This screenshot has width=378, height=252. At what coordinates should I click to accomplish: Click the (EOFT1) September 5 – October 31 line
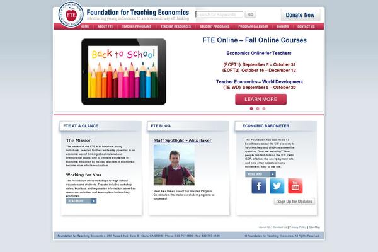(260, 65)
